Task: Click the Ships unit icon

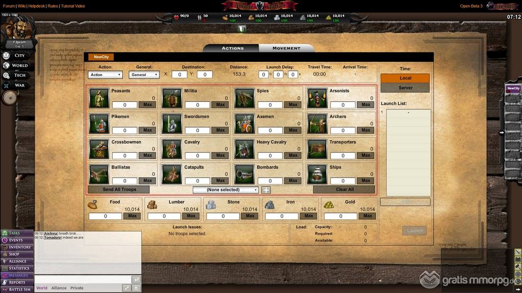Action: coord(317,174)
